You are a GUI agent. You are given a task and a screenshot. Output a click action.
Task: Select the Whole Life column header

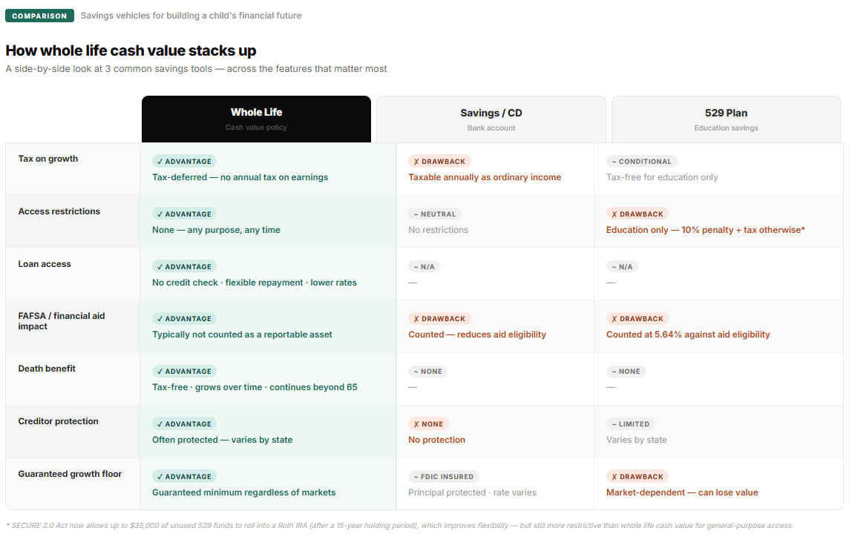257,119
